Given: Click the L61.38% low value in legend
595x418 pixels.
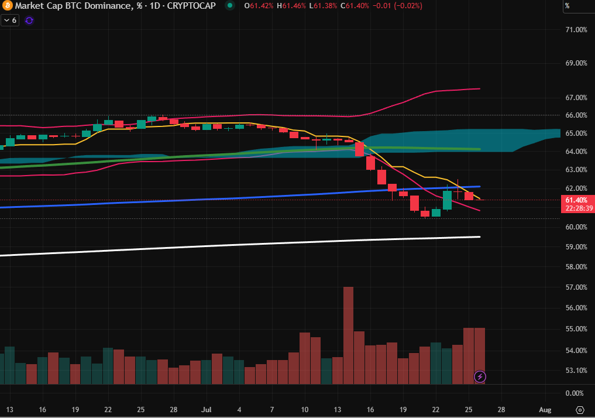Looking at the screenshot, I should click(323, 6).
